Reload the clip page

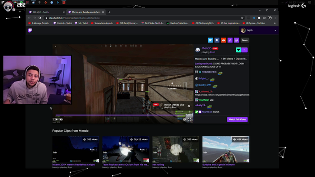[x=40, y=18]
